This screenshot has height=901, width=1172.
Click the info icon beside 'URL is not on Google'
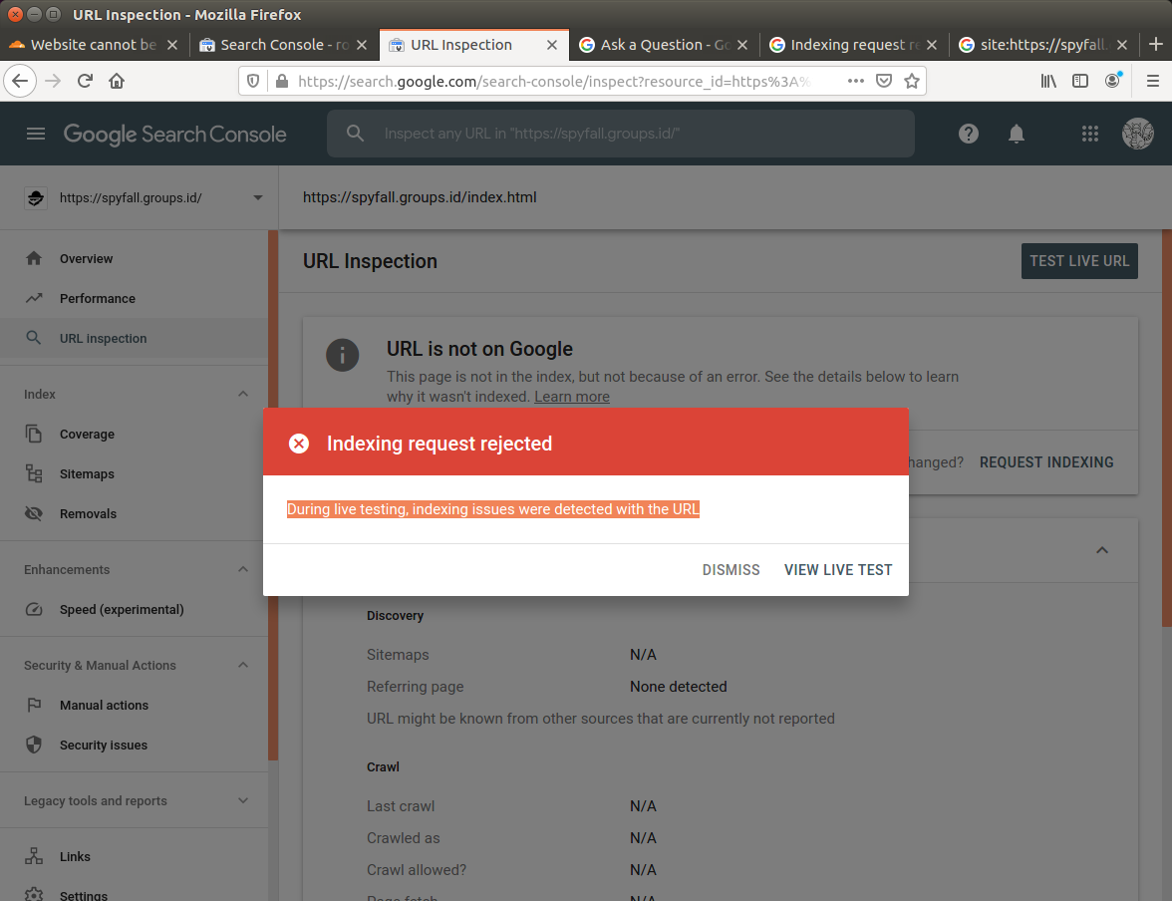343,355
